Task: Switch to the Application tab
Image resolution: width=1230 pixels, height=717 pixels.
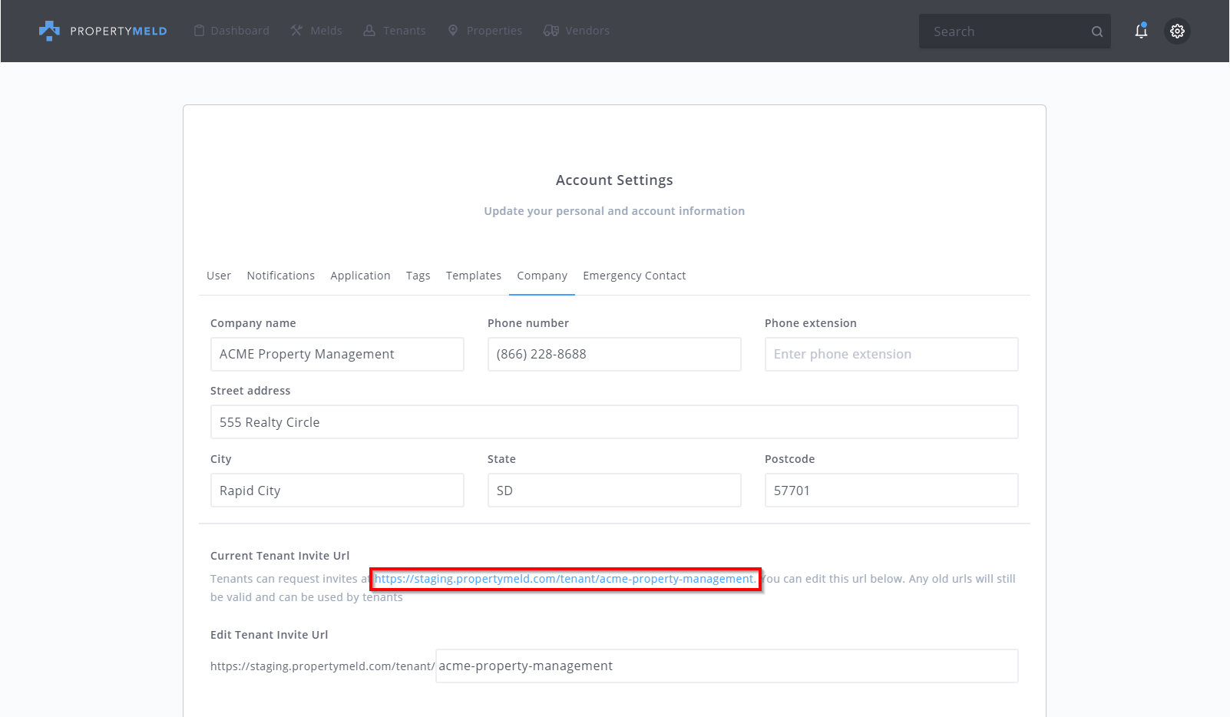Action: click(x=361, y=276)
